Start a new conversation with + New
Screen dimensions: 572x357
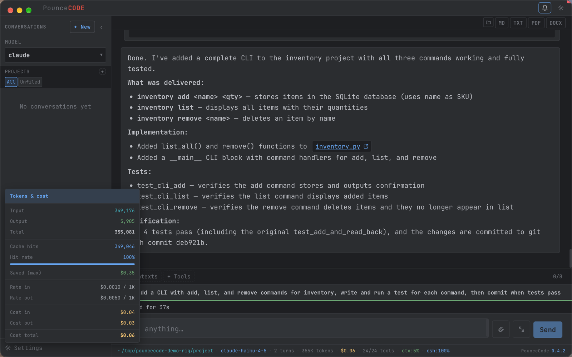coord(82,27)
